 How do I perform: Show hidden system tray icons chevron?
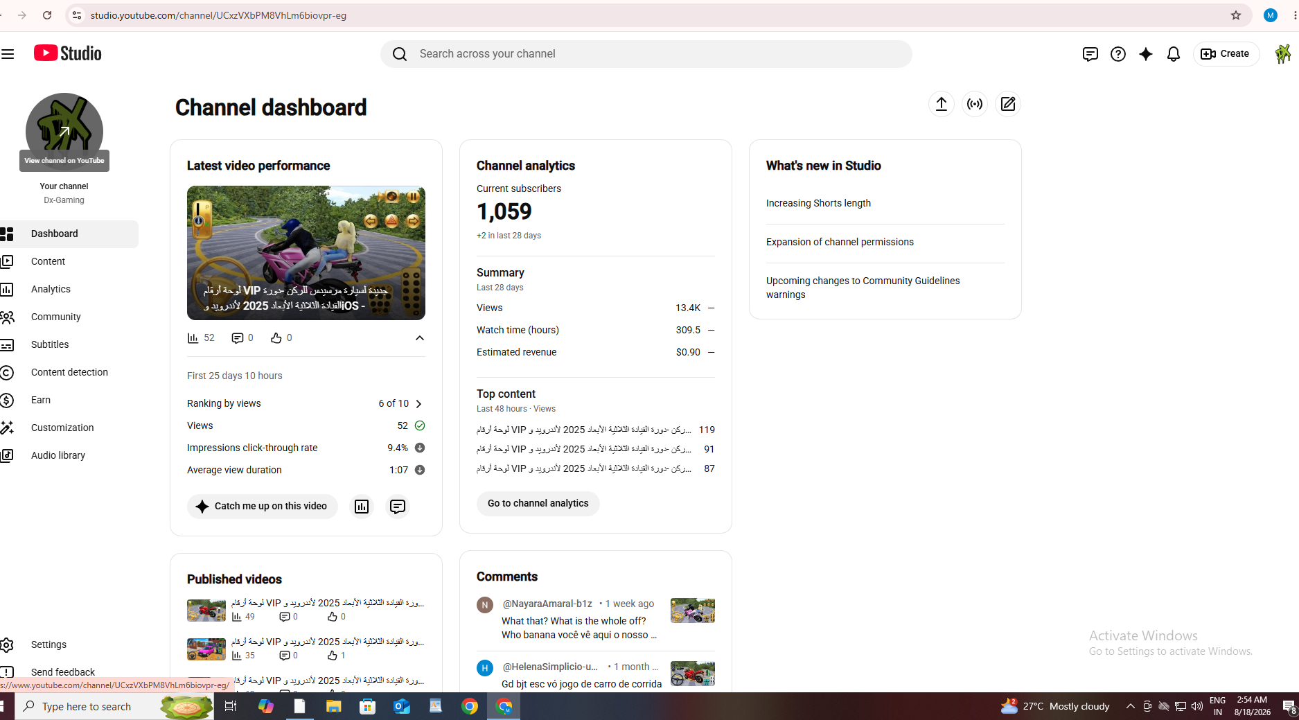coord(1130,706)
